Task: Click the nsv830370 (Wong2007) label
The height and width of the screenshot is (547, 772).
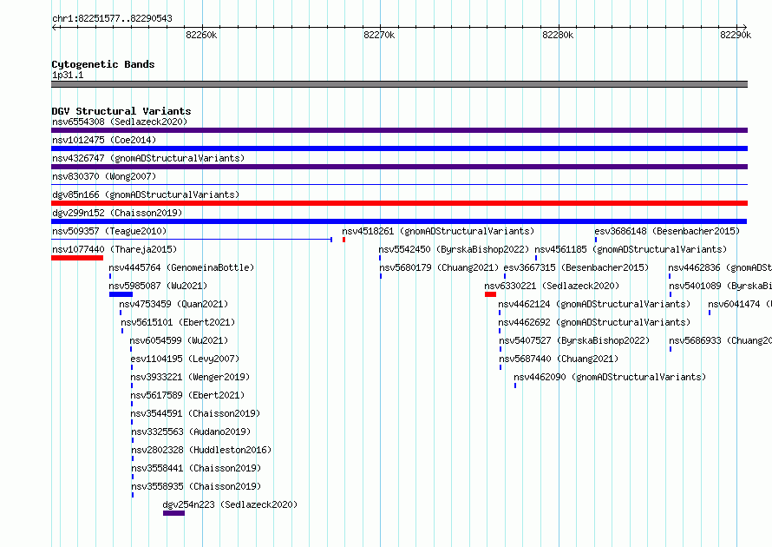Action: click(104, 176)
